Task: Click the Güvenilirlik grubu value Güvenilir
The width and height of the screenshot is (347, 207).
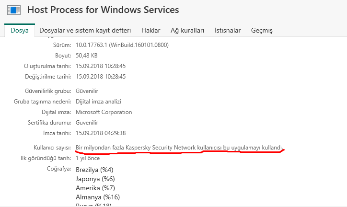Action: pos(87,91)
